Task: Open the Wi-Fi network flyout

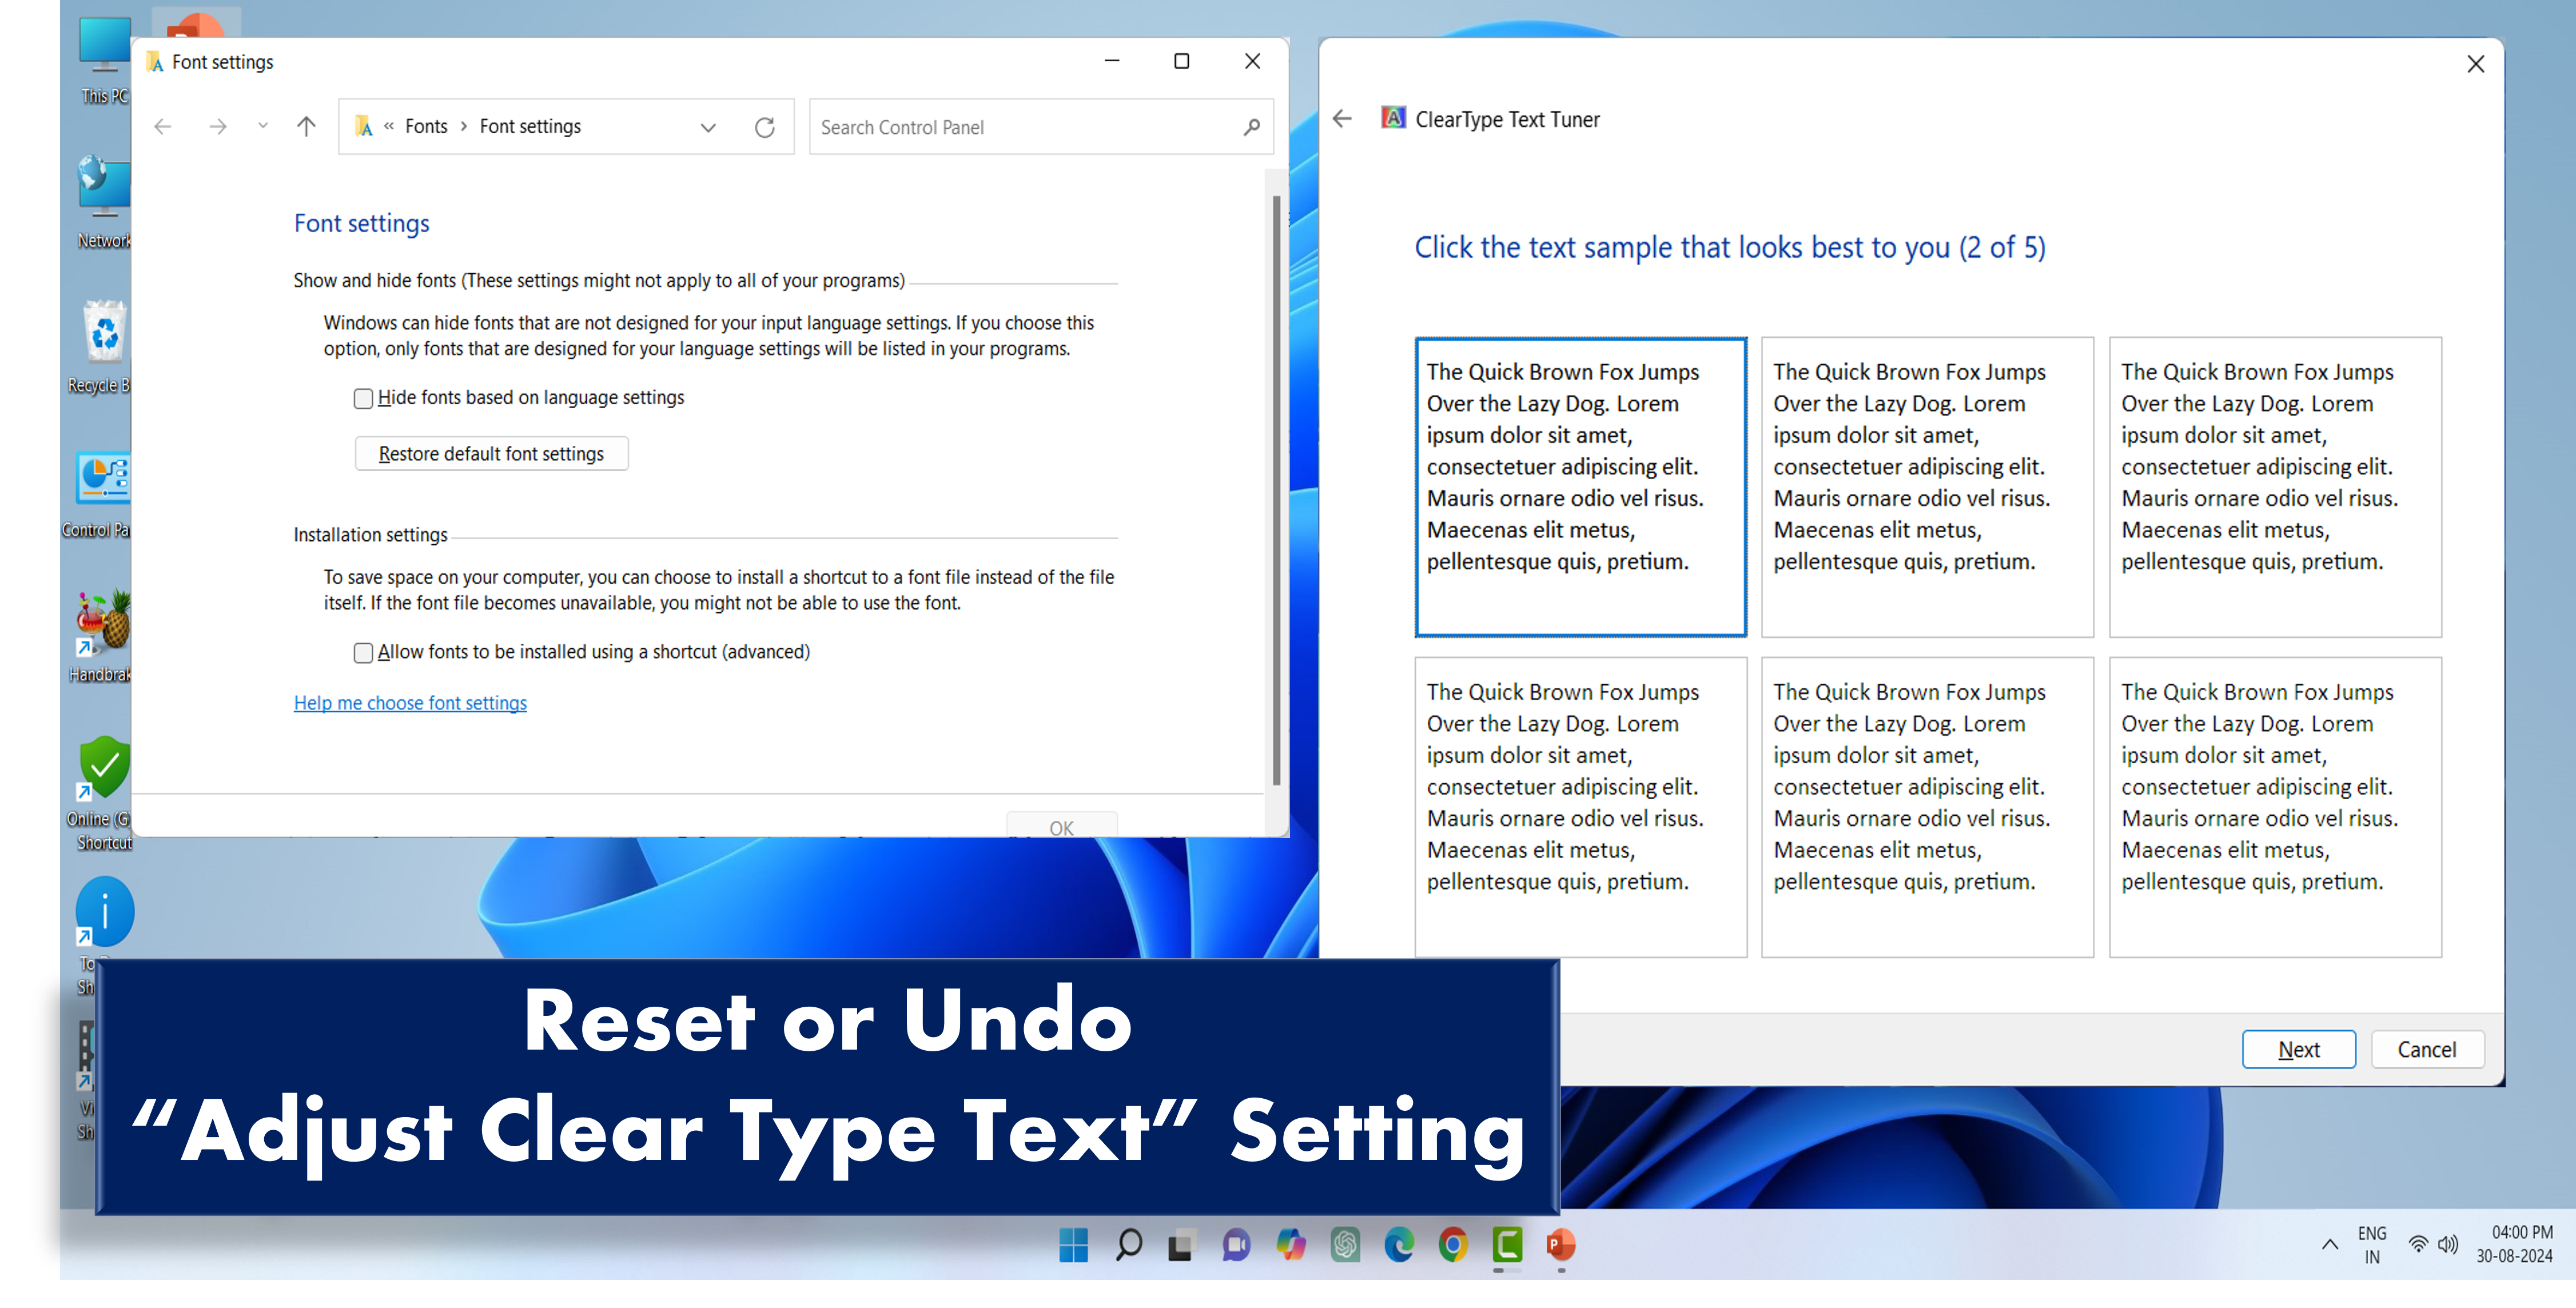Action: pyautogui.click(x=2417, y=1245)
